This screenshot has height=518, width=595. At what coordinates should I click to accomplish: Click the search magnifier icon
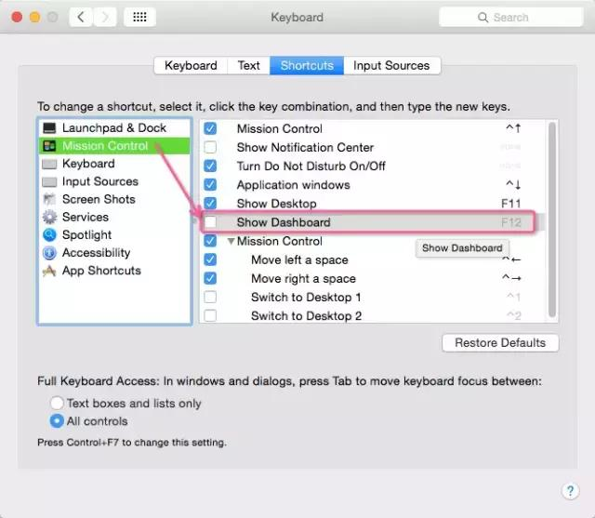[x=483, y=18]
